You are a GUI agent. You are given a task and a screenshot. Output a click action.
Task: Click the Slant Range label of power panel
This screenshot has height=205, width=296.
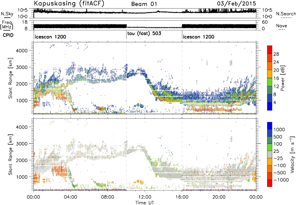[10, 78]
